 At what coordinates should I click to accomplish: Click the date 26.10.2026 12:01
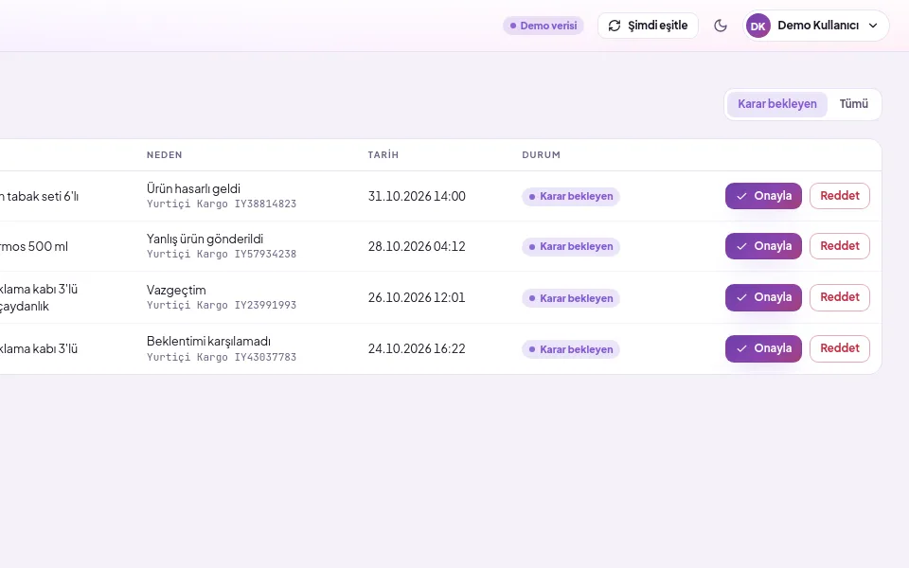pyautogui.click(x=417, y=297)
